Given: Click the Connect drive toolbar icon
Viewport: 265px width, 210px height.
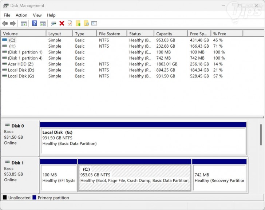Looking at the screenshot, I should (x=54, y=24).
